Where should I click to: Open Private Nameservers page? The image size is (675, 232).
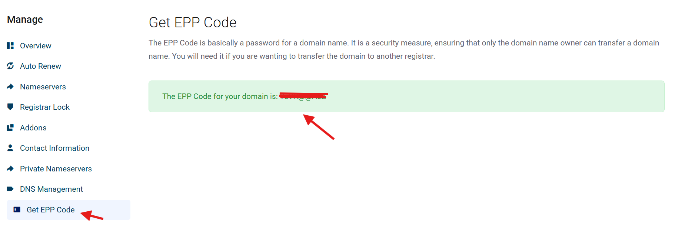[56, 169]
